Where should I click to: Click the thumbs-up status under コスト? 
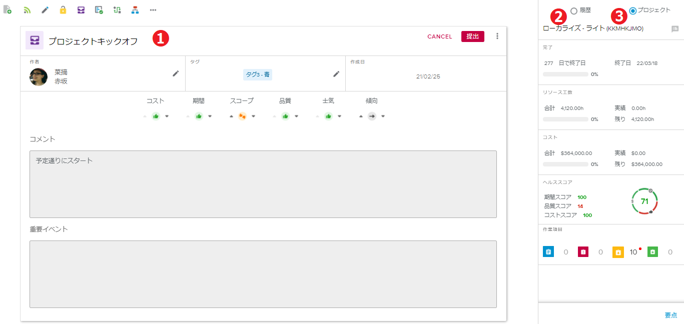[x=156, y=116]
